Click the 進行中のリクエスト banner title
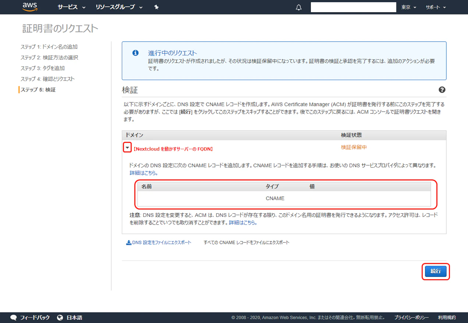 tap(172, 53)
